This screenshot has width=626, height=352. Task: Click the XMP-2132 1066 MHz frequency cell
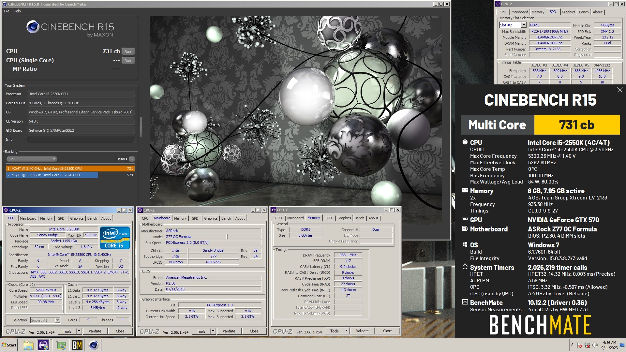coord(602,71)
